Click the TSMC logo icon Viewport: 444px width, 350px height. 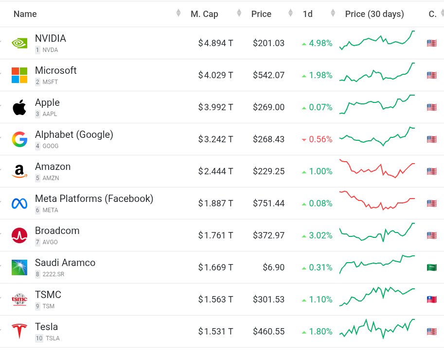click(19, 300)
